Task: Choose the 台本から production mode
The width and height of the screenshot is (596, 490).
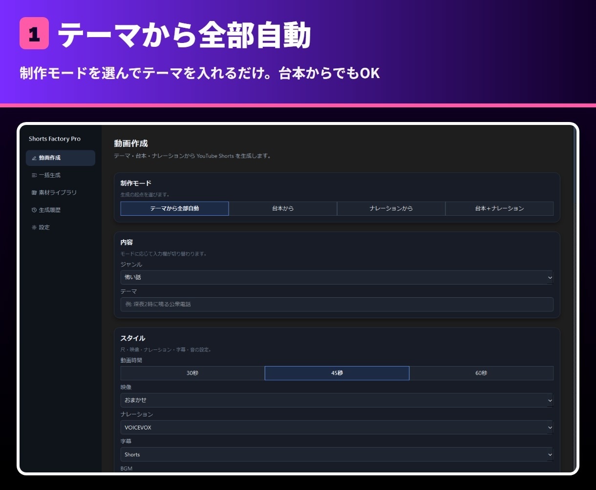Action: (x=283, y=208)
